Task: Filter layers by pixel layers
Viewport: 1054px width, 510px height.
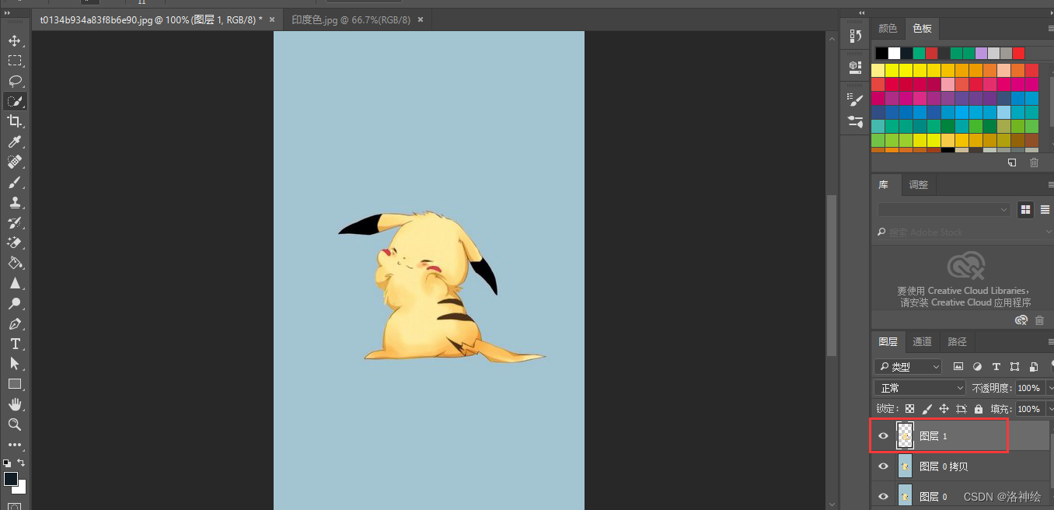Action: 958,366
